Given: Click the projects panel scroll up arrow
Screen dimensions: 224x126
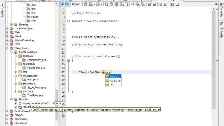Looking at the screenshot, I should 56,4.
